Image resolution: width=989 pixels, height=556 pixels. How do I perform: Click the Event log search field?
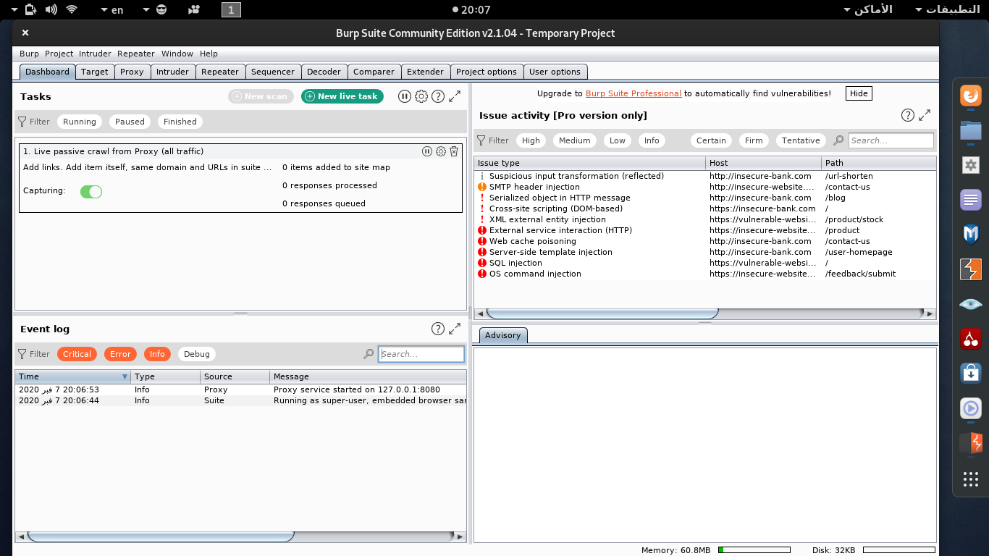pos(421,354)
